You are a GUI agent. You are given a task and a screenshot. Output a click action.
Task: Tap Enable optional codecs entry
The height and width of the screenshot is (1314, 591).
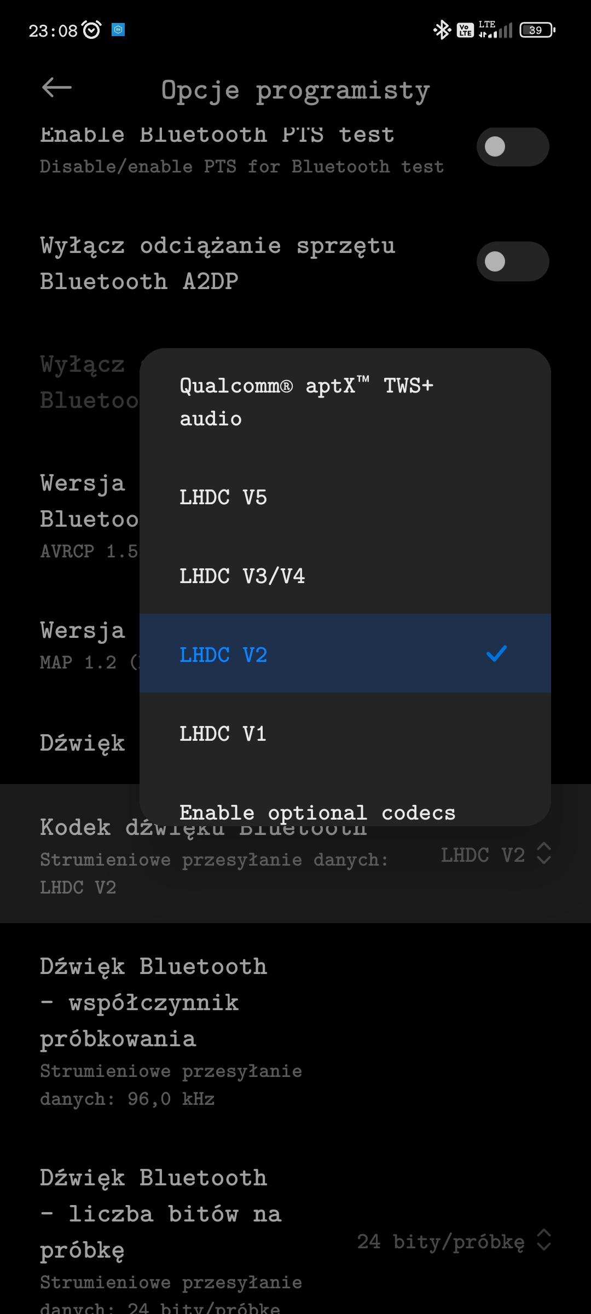click(317, 812)
